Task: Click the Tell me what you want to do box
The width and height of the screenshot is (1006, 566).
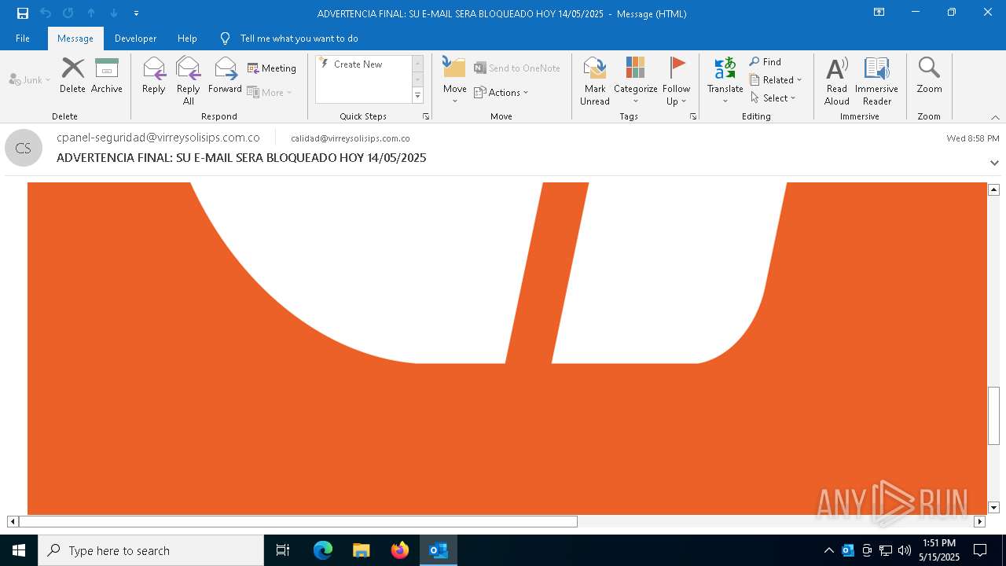Action: pyautogui.click(x=299, y=39)
